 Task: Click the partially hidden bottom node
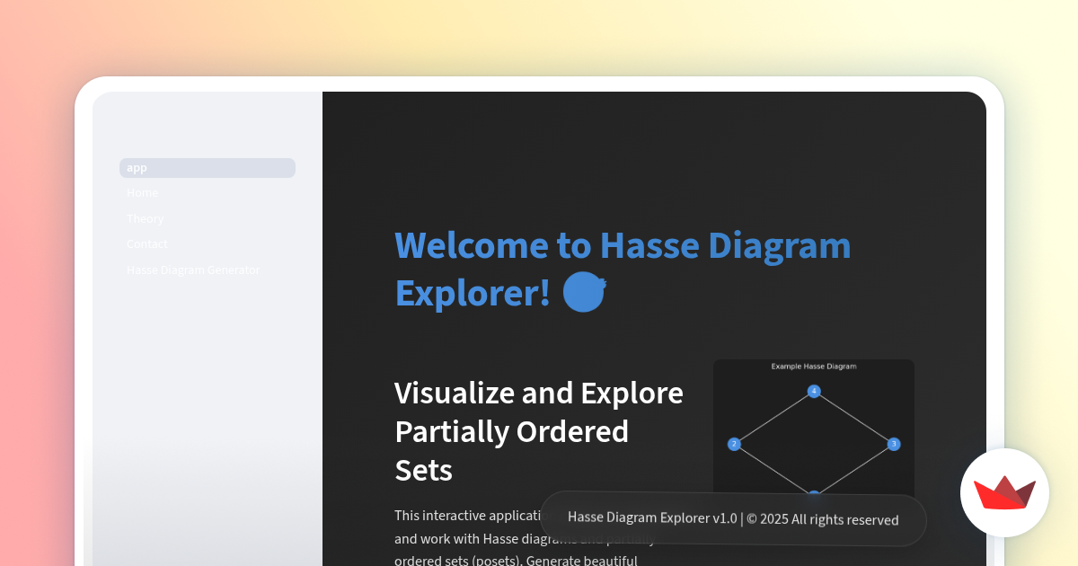tap(813, 492)
